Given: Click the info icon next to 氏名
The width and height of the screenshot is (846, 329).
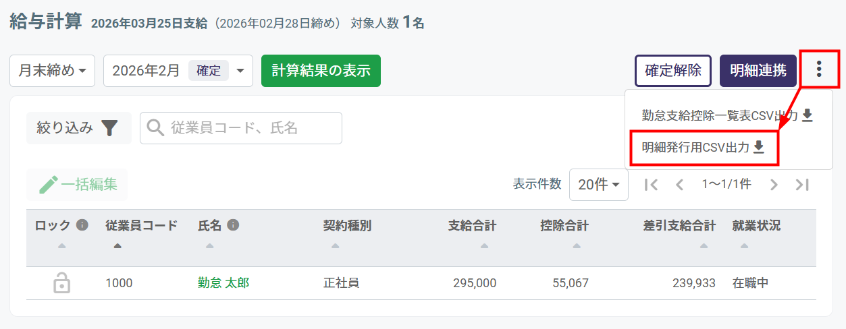Looking at the screenshot, I should tap(233, 226).
